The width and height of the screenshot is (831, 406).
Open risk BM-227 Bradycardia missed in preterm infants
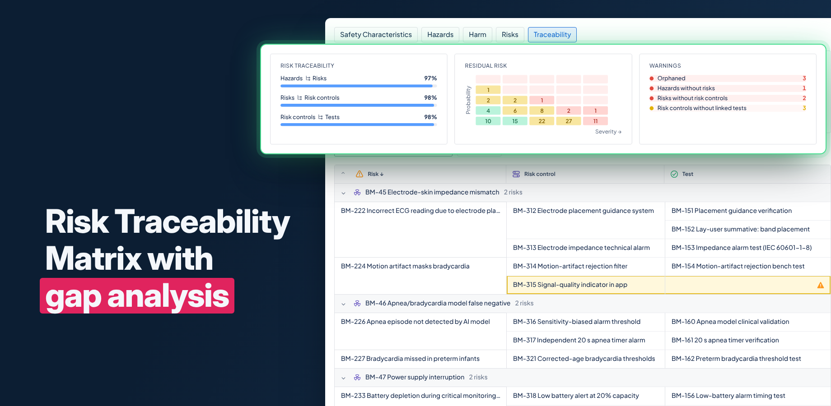pos(410,359)
